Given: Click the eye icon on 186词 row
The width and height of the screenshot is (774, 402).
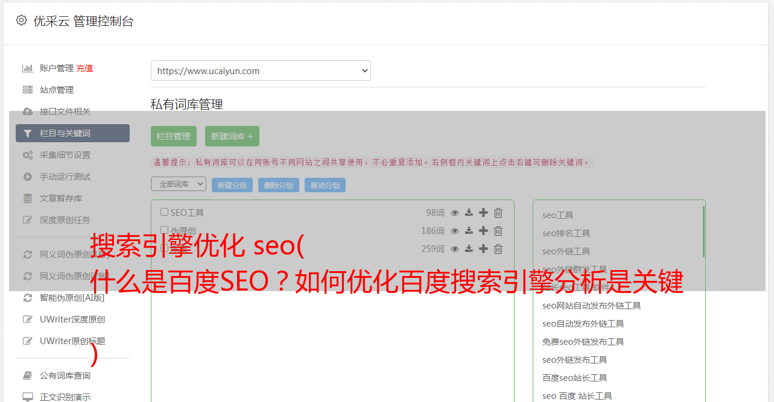Looking at the screenshot, I should pyautogui.click(x=455, y=231).
